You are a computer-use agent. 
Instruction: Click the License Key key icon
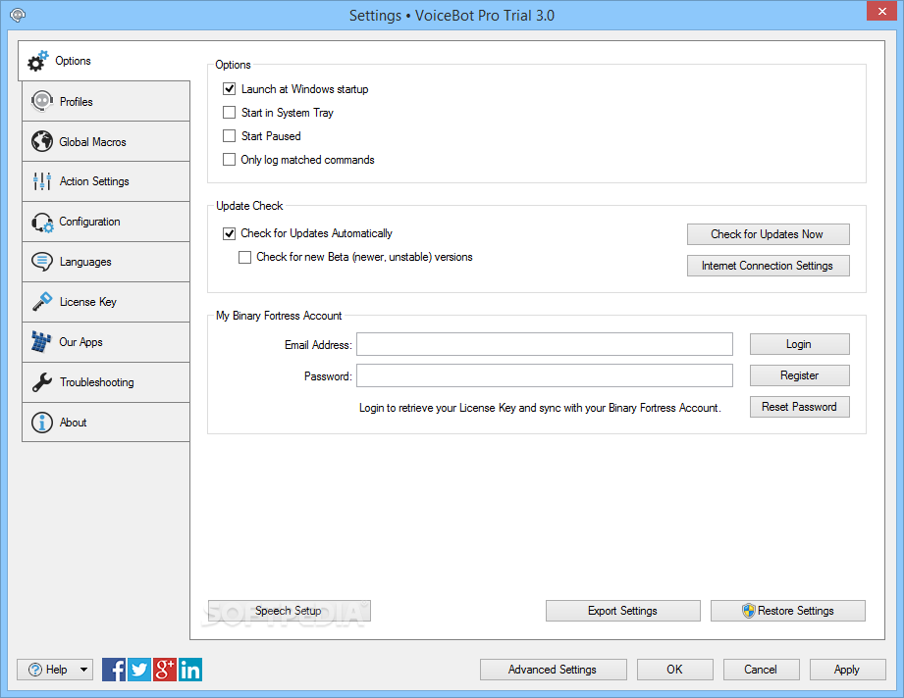click(42, 302)
